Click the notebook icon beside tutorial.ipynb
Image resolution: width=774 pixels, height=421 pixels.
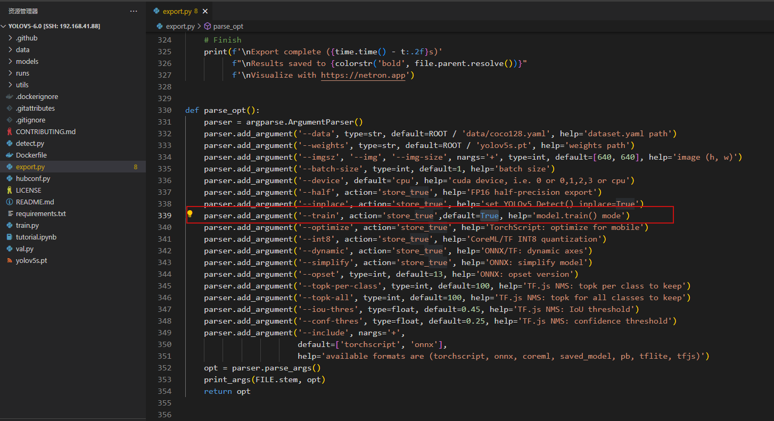coord(10,237)
